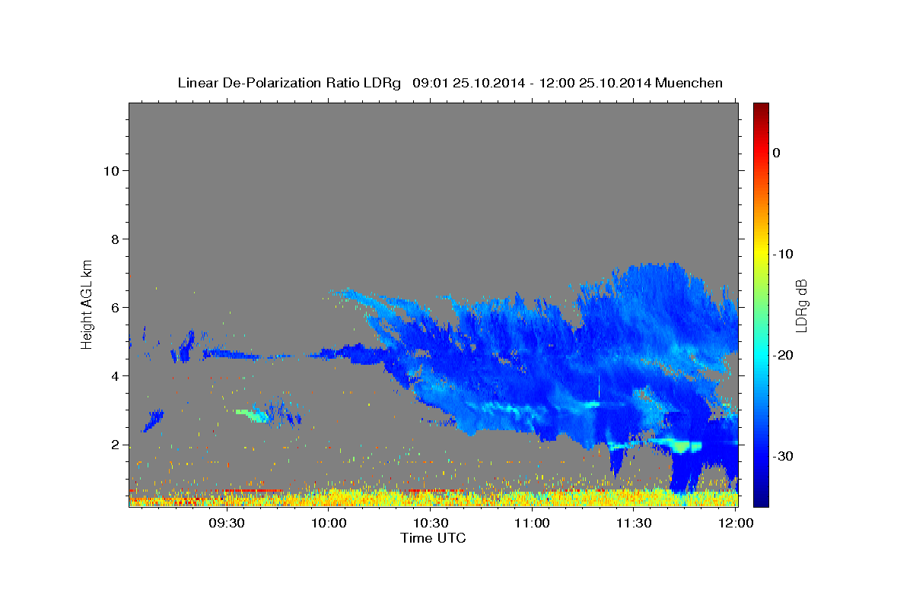This screenshot has height=608, width=913.
Task: Click the 11:00 time tick label
Action: pos(532,523)
